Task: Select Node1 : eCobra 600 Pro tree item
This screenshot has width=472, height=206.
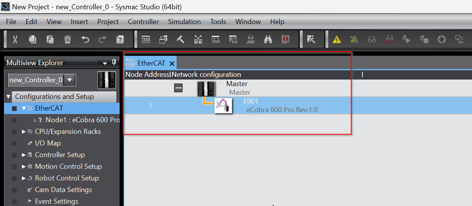Action: click(82, 120)
